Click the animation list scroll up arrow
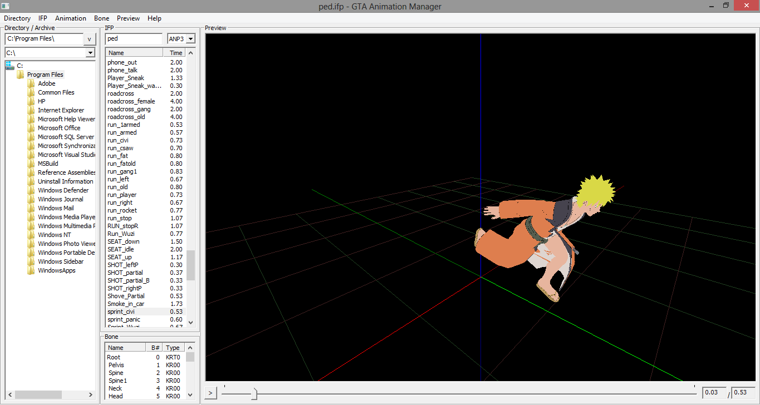 click(x=191, y=53)
